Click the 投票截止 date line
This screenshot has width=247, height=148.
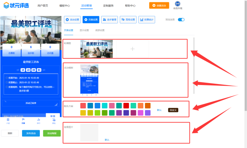[x=22, y=82]
